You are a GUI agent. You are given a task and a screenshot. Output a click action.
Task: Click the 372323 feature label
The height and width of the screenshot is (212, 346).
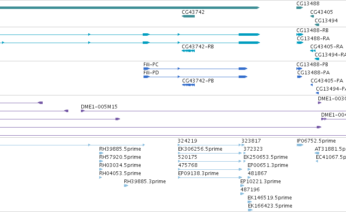point(253,149)
